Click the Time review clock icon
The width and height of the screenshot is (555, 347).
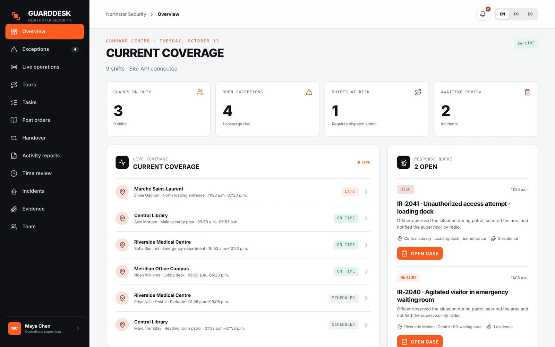(x=14, y=173)
